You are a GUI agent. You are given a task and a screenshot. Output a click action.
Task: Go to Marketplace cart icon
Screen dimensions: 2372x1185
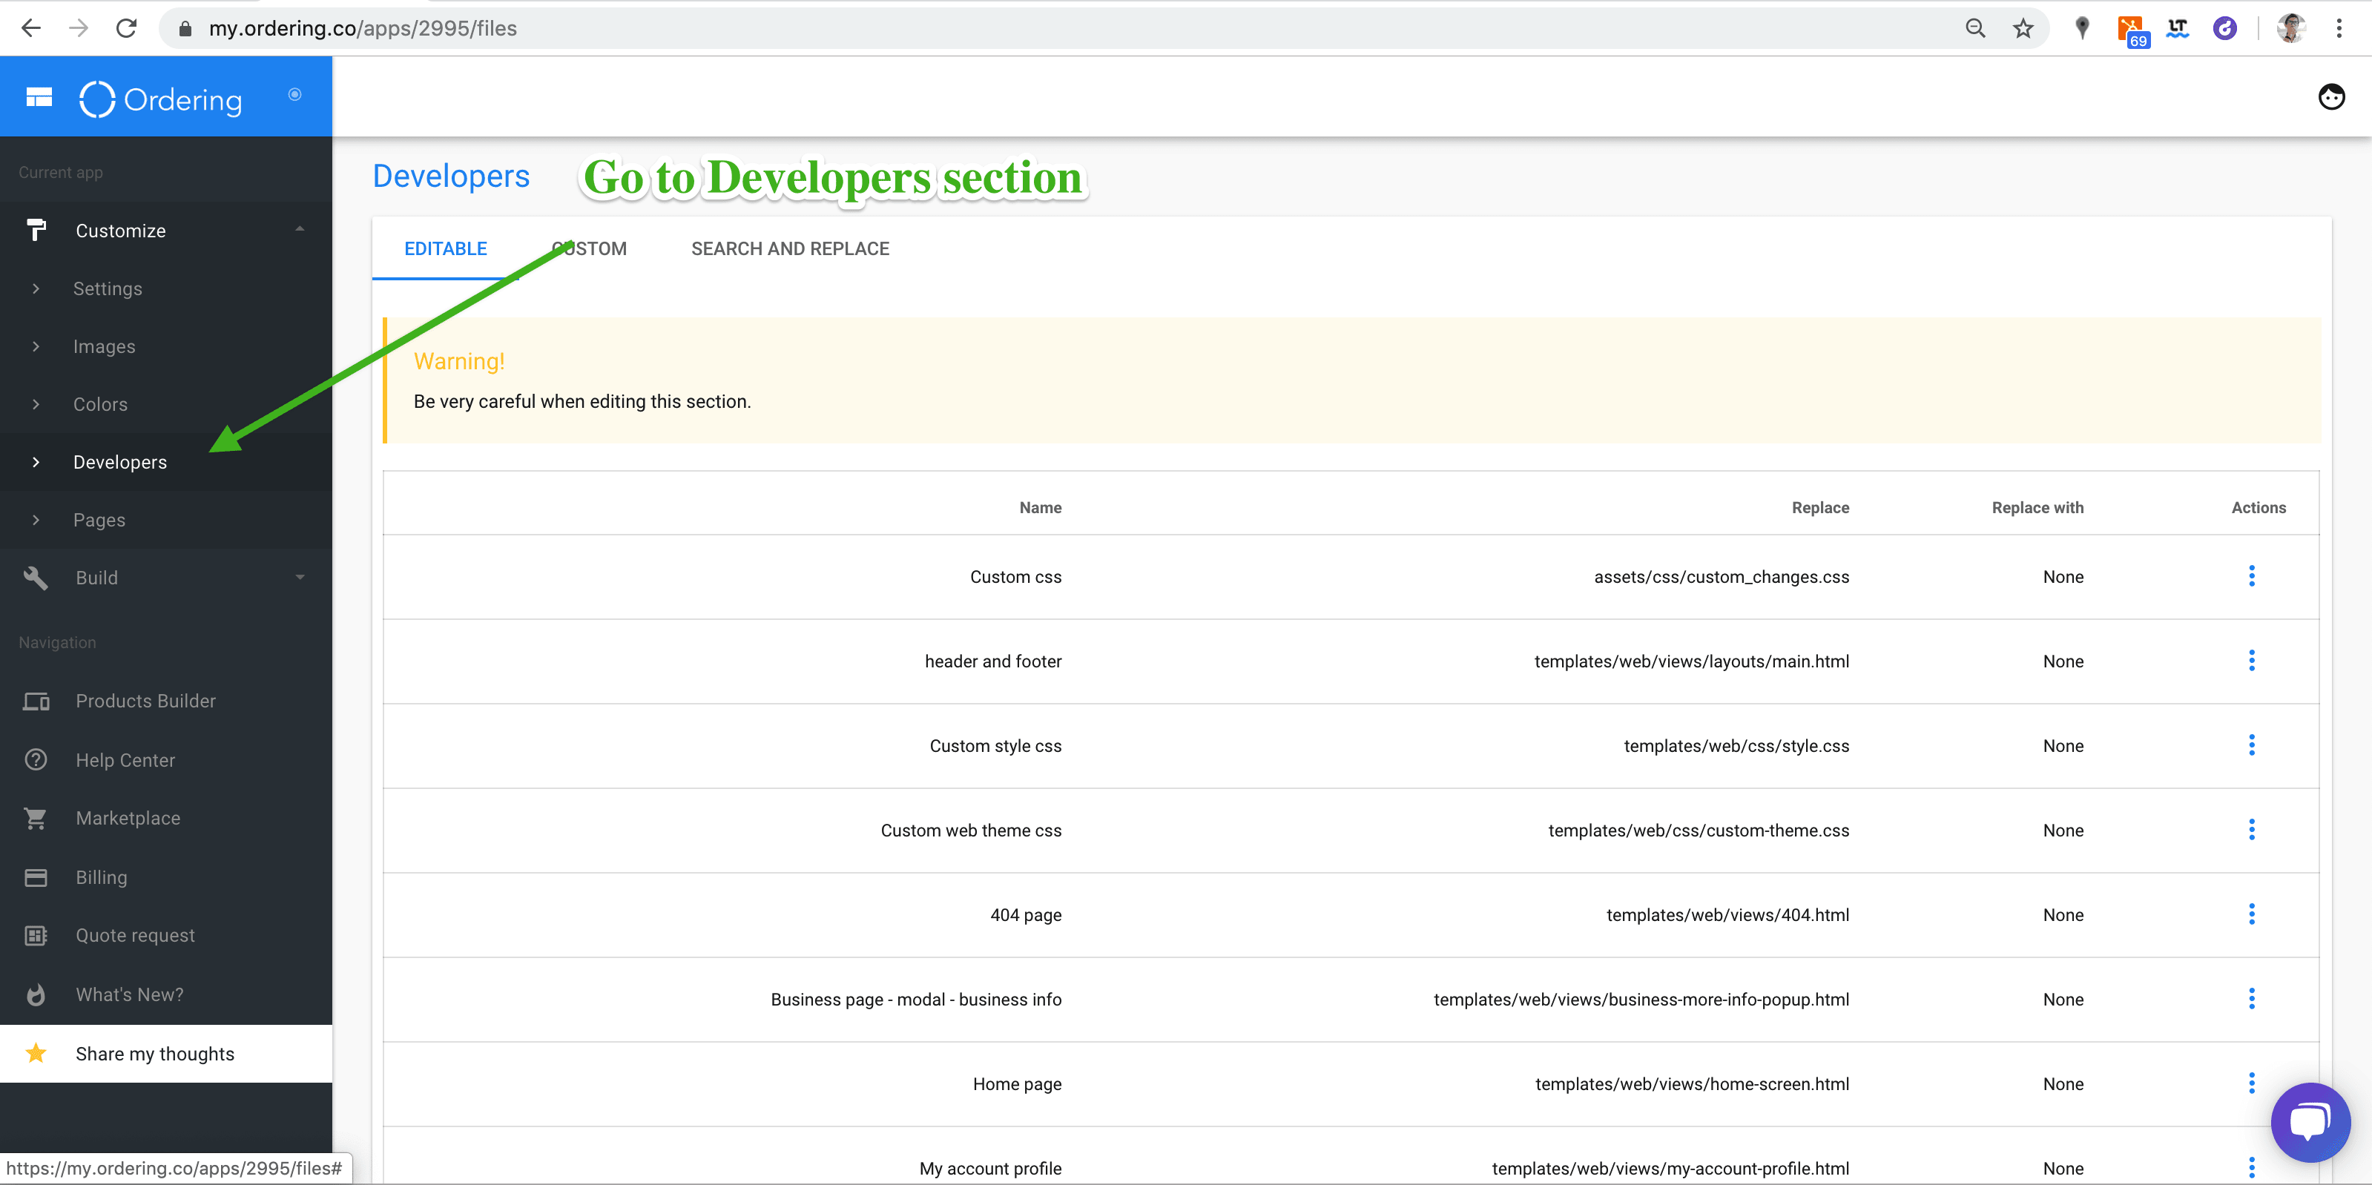[x=36, y=818]
